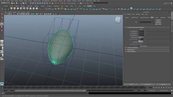This screenshot has width=173, height=97.
Task: Click node input connection arrow beside ffd1
Action: click(153, 21)
